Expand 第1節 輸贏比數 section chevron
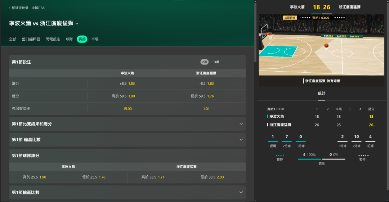This screenshot has height=202, width=389. [x=241, y=140]
